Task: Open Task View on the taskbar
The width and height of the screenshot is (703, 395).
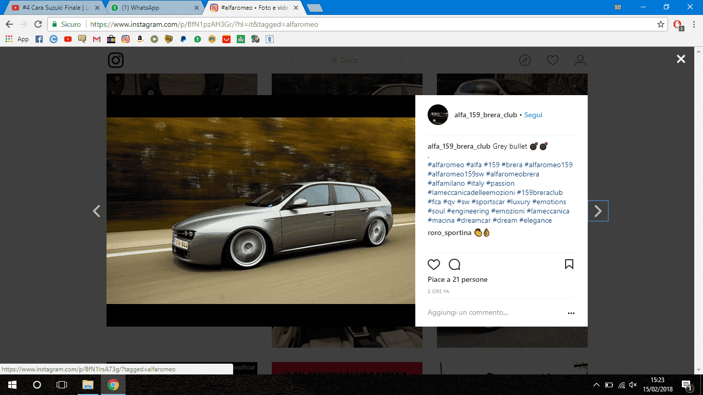Action: (x=62, y=385)
